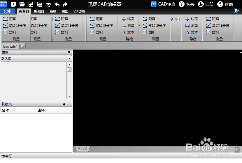Undo the last action
The width and height of the screenshot is (242, 163).
coord(57,5)
